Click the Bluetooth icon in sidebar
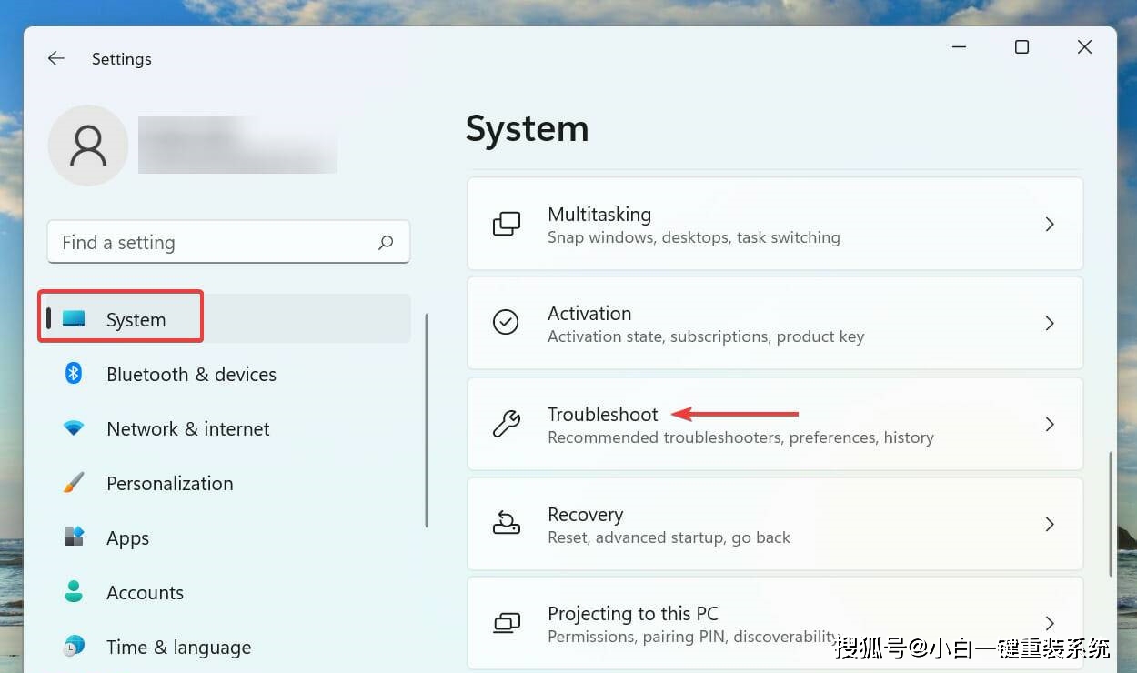Image resolution: width=1137 pixels, height=673 pixels. 74,373
